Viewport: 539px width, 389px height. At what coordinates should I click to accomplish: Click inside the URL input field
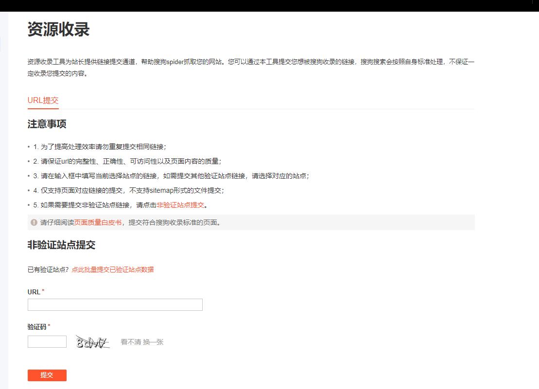pyautogui.click(x=115, y=304)
